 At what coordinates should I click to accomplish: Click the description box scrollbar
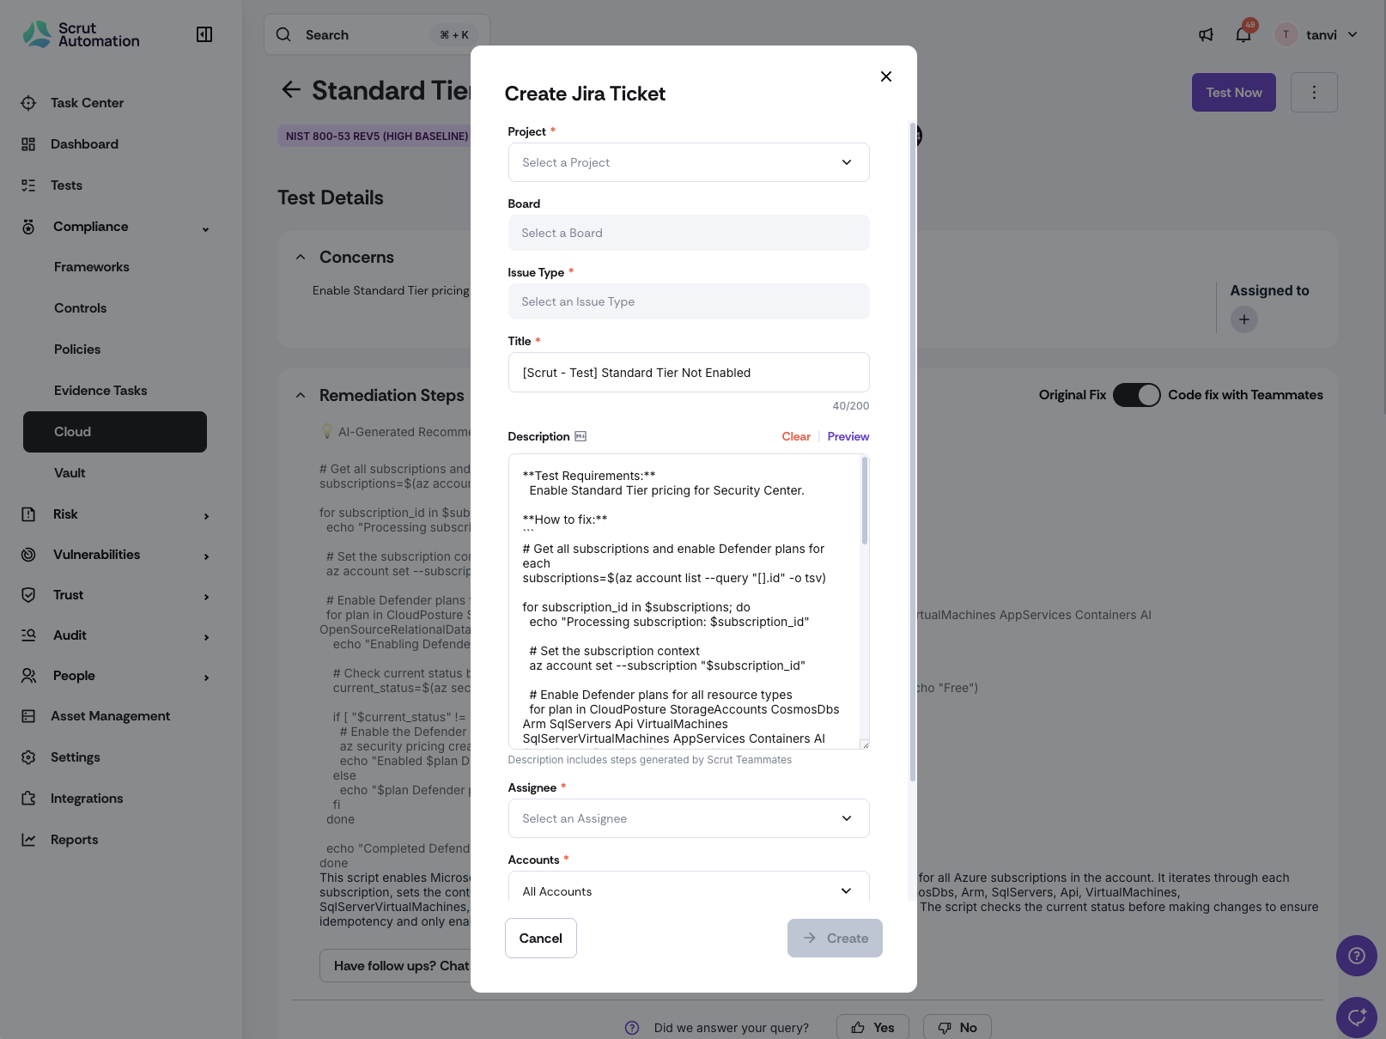pyautogui.click(x=864, y=501)
